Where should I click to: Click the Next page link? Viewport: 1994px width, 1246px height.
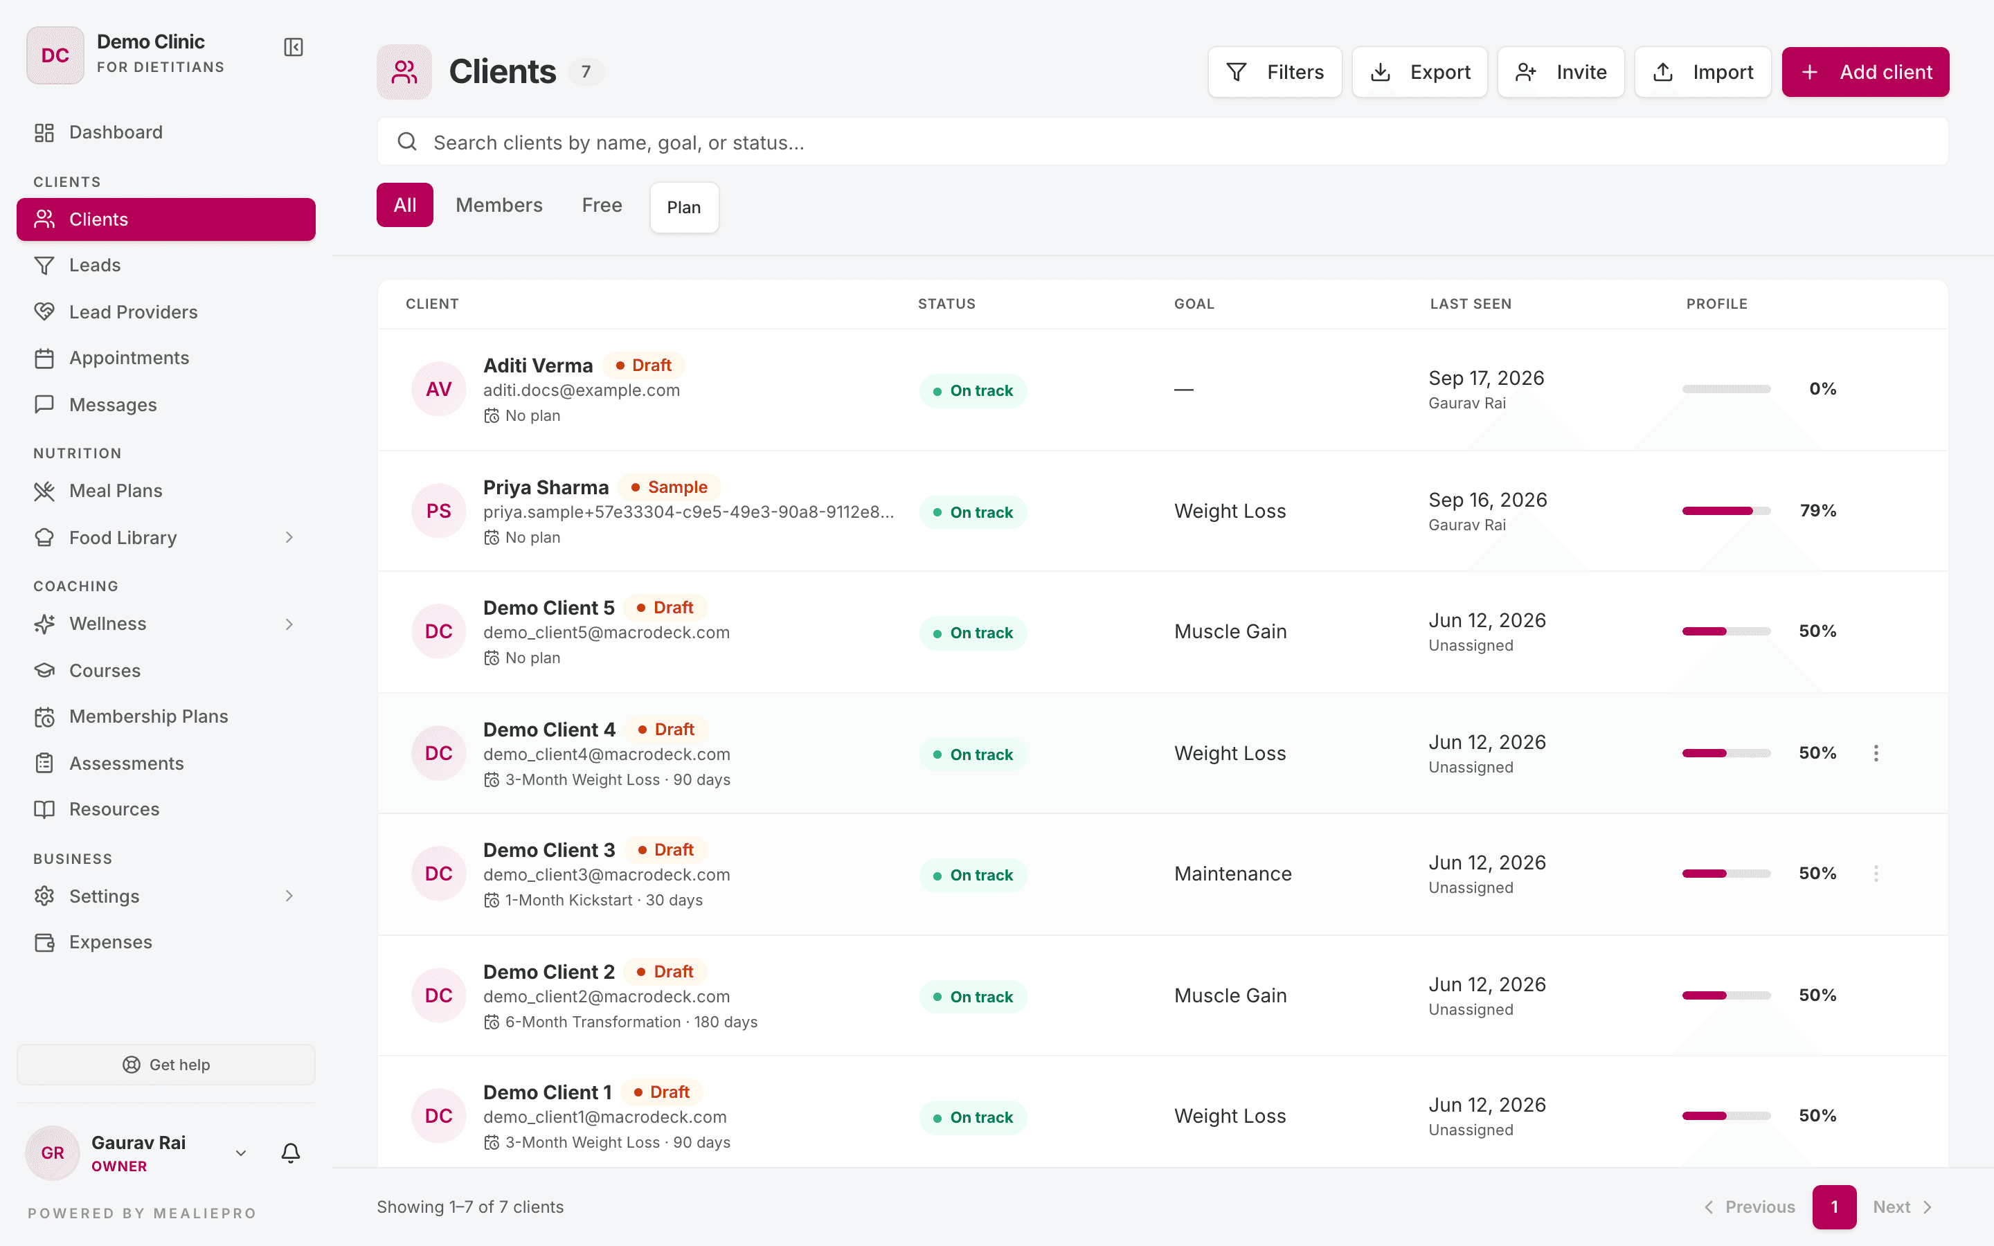click(1903, 1207)
